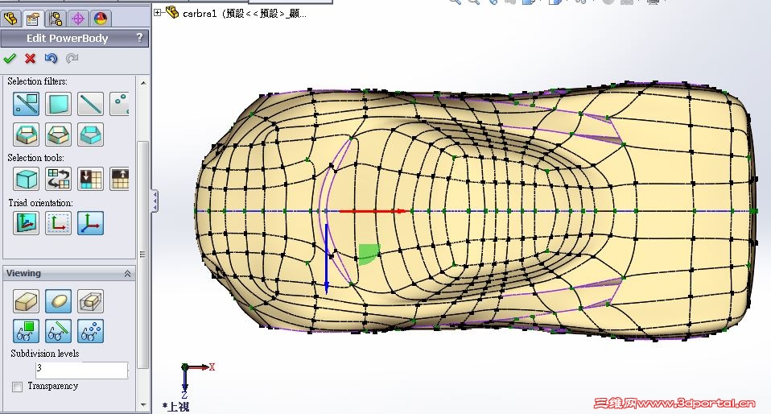Click the blue undo arrow
Screen dimensions: 771x414
(x=51, y=59)
